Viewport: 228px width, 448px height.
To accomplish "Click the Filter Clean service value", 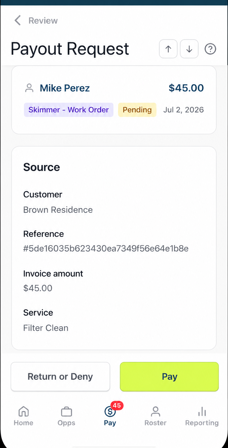I will tap(46, 328).
